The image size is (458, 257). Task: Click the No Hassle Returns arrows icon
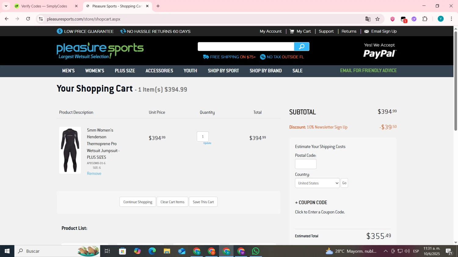pos(123,31)
